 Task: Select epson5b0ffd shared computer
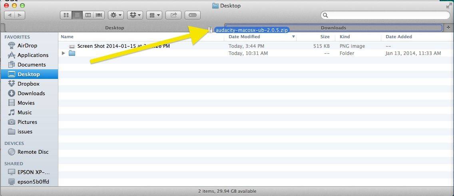point(33,182)
